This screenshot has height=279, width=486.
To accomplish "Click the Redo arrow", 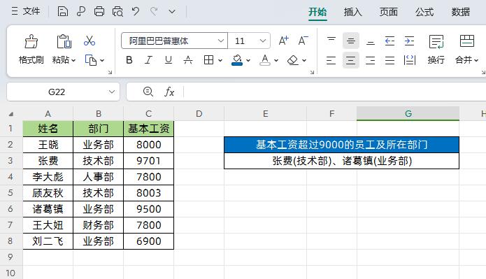I will (x=154, y=11).
